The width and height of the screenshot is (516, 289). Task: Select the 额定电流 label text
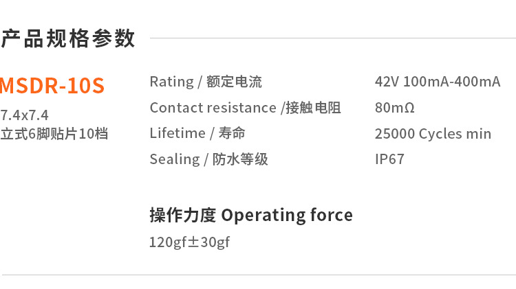point(234,82)
